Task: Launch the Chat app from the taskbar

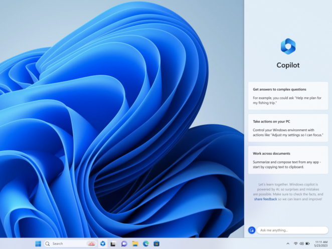Action: pyautogui.click(x=124, y=243)
